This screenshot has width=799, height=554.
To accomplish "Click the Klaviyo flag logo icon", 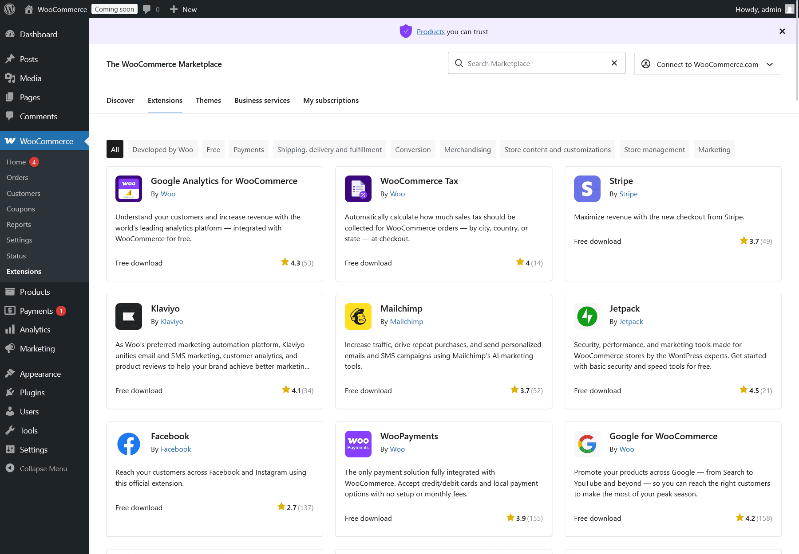I will tap(129, 316).
